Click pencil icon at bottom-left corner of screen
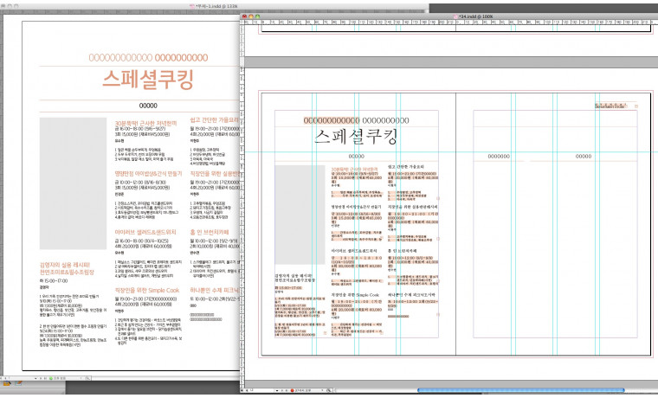 [18, 383]
